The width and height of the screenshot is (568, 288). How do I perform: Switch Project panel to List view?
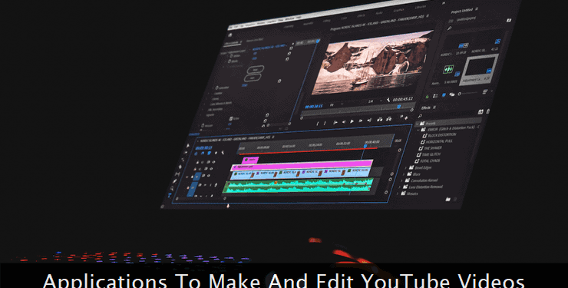coord(435,96)
